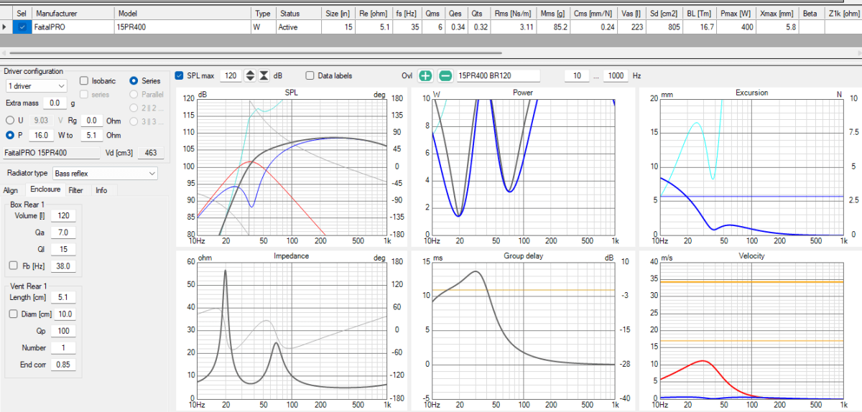Click the Manufacturer column header
Image resolution: width=862 pixels, height=412 pixels.
pyautogui.click(x=73, y=14)
